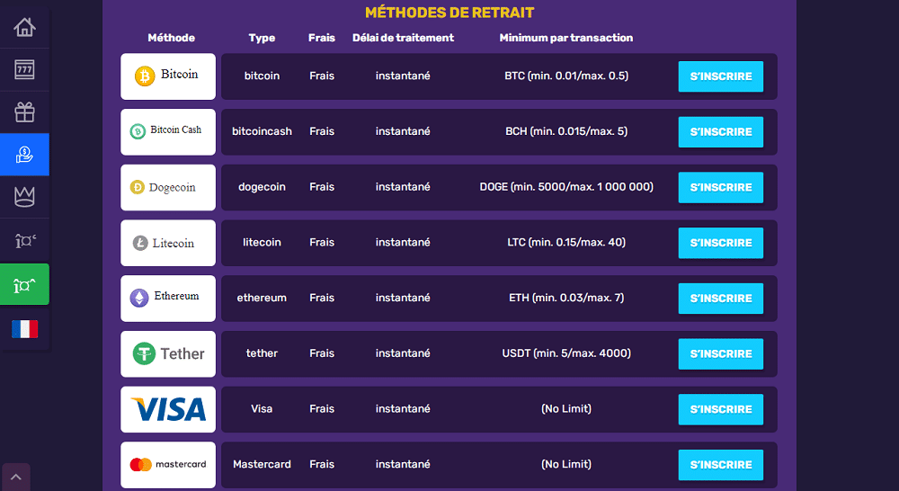Open French flag language selector
This screenshot has width=899, height=491.
click(24, 328)
